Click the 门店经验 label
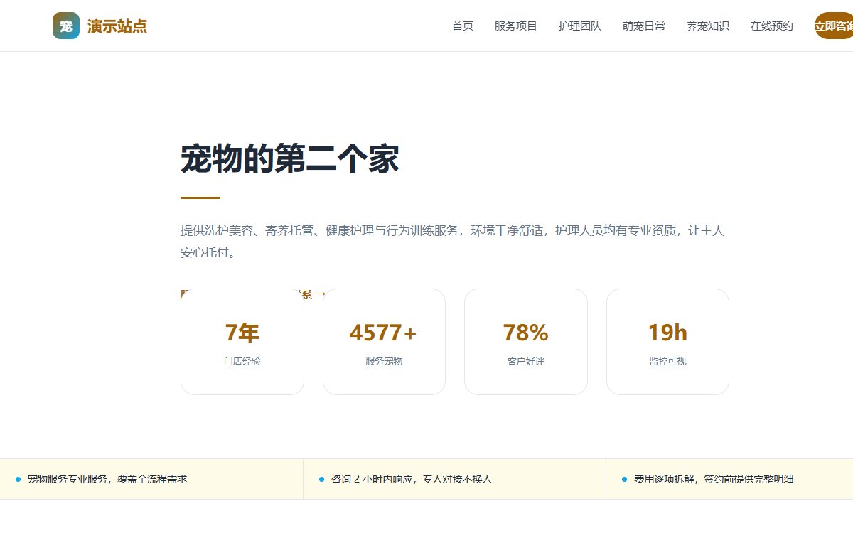This screenshot has width=853, height=533. [242, 361]
